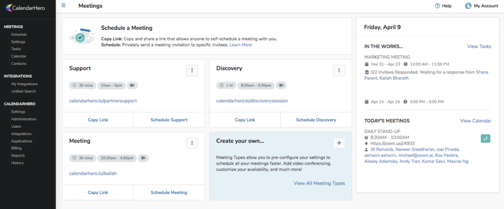504x209 pixels.
Task: Click the 30 mins duration pill on Meeting card
Action: click(x=82, y=158)
